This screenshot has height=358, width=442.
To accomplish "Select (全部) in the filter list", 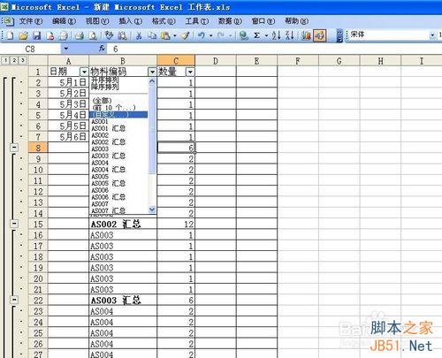I will [102, 101].
